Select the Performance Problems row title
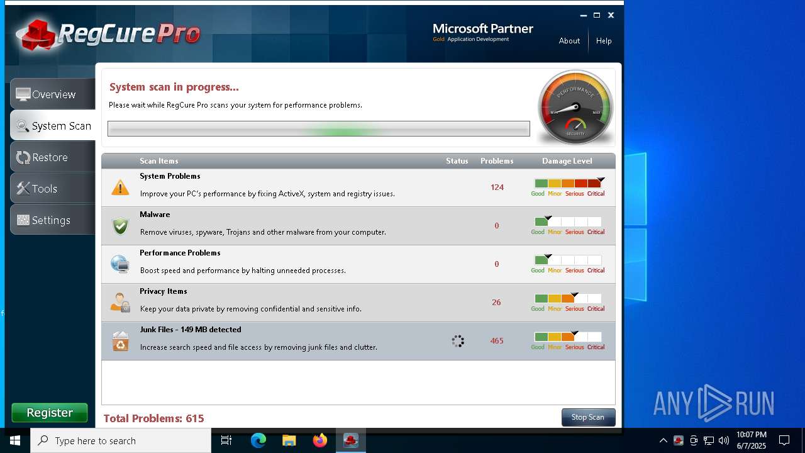805x453 pixels. pos(180,253)
